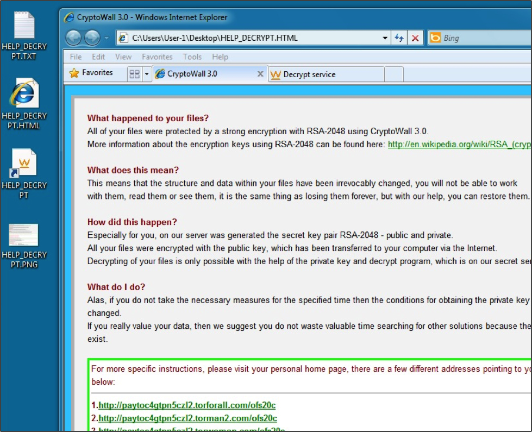This screenshot has height=432, width=532.
Task: Click the Refresh page icon
Action: pos(399,38)
